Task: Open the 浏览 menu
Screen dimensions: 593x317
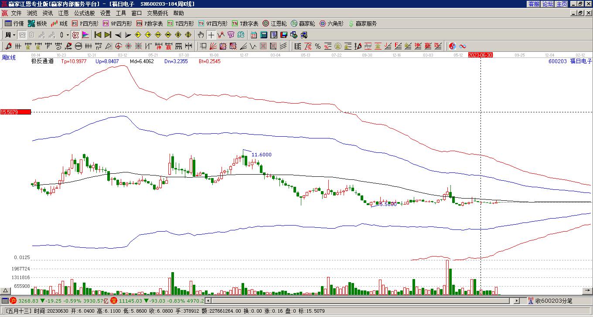Action: coord(32,13)
